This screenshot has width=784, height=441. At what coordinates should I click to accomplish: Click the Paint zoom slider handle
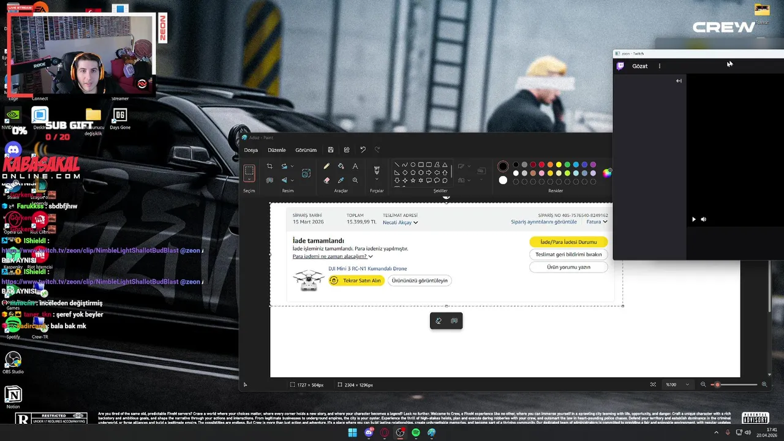click(x=717, y=385)
